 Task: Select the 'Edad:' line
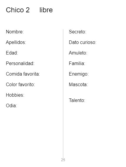click(x=12, y=53)
